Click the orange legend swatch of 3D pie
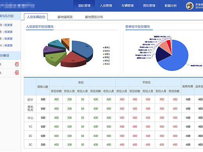 103,64
